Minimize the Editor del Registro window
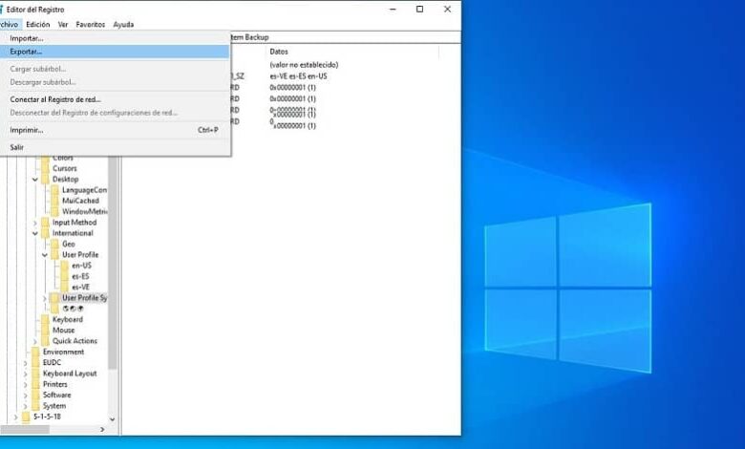 tap(393, 9)
